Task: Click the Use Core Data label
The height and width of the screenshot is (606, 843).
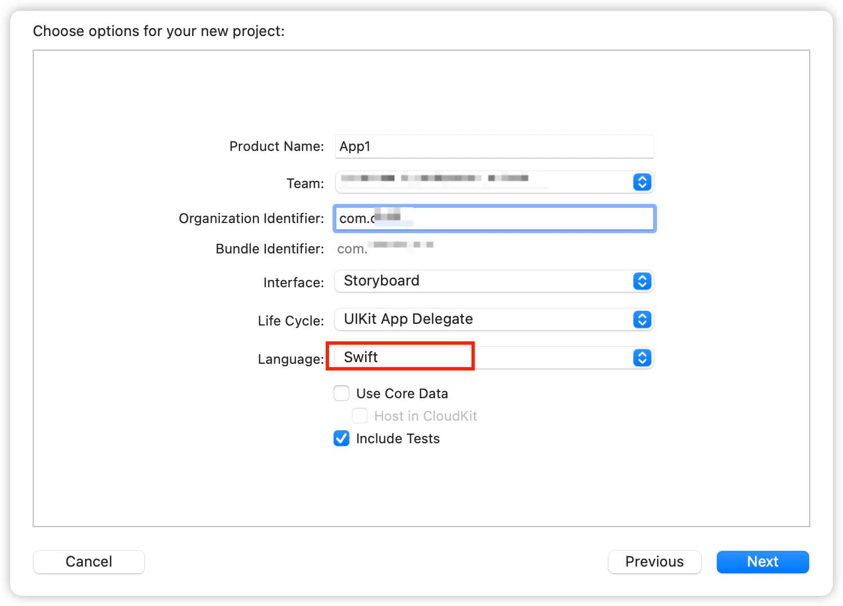Action: point(402,393)
